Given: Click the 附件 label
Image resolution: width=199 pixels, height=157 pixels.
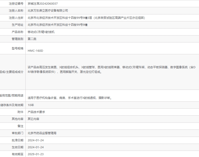Looking at the screenshot, I should coord(21,112).
